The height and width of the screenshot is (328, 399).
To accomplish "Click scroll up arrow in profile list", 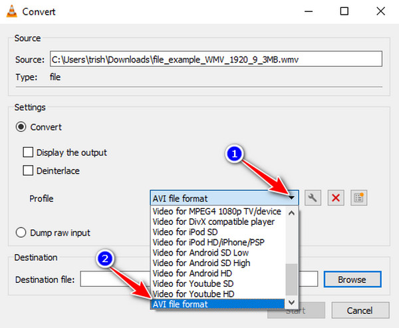I will (x=292, y=213).
